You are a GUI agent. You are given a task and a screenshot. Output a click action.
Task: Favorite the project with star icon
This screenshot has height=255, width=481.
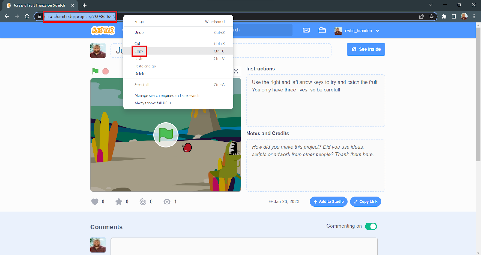point(119,202)
